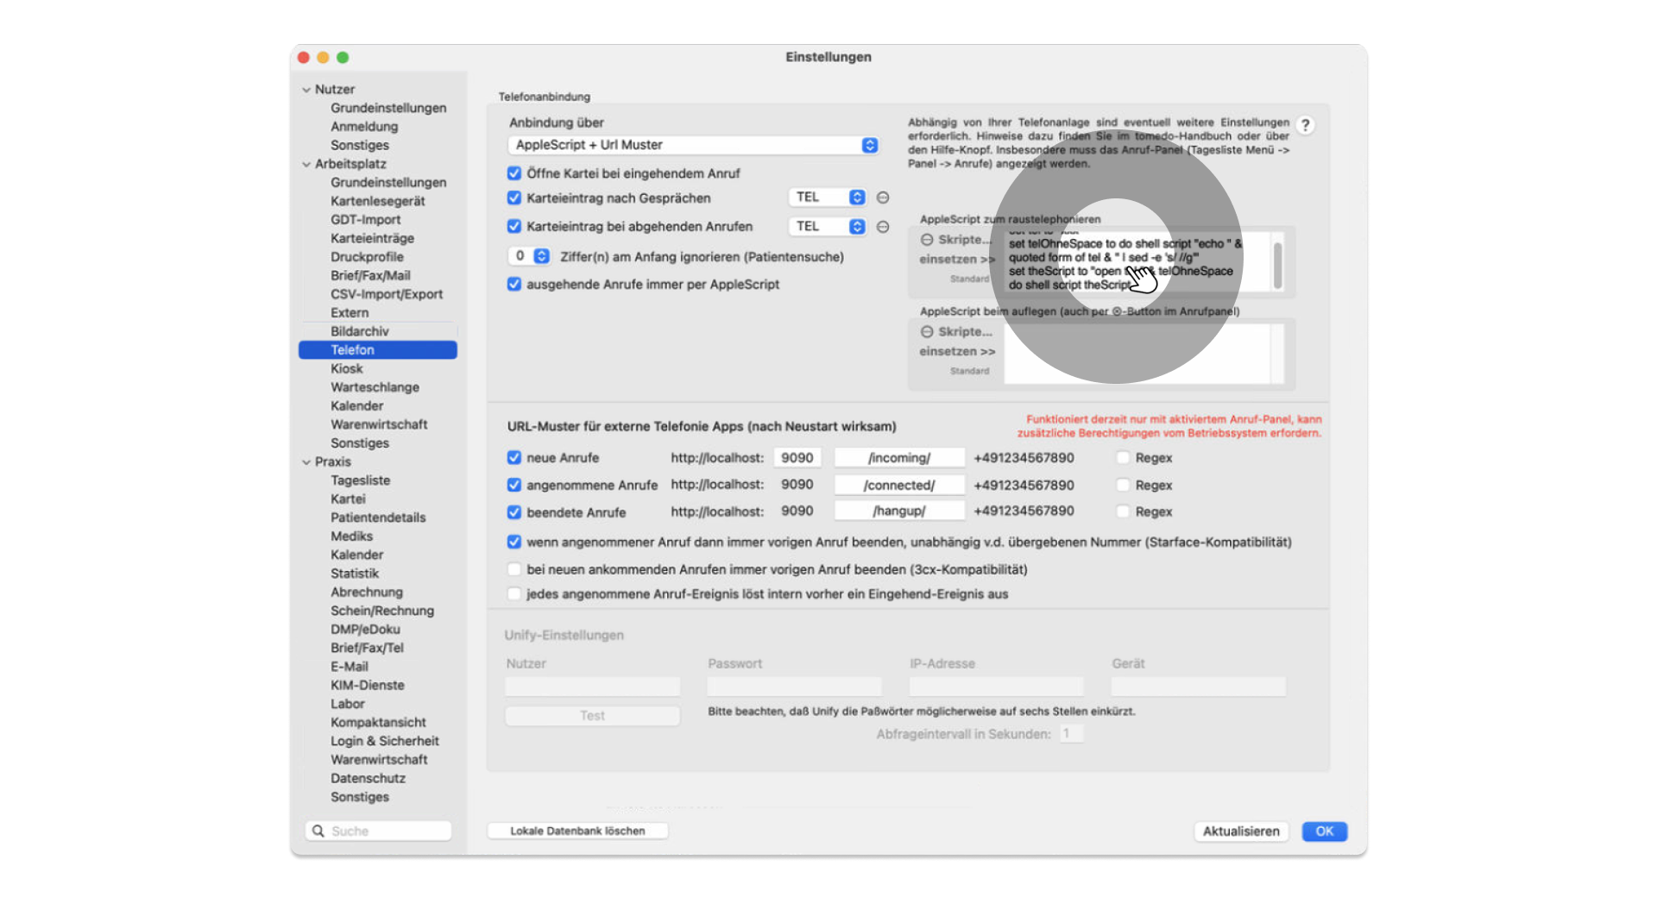Click the help question mark button

pos(1305,125)
